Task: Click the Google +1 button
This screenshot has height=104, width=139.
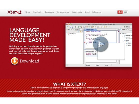Action: tap(120, 12)
